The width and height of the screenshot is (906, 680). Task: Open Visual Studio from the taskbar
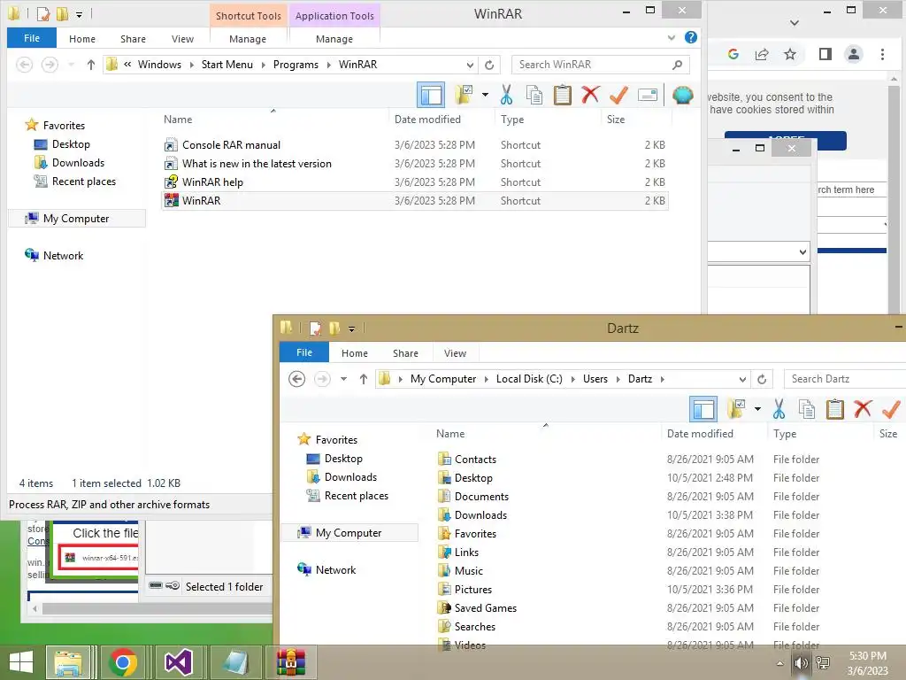point(179,662)
